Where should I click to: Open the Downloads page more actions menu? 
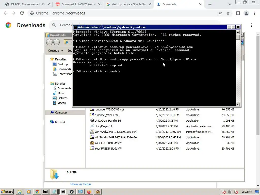[251, 25]
